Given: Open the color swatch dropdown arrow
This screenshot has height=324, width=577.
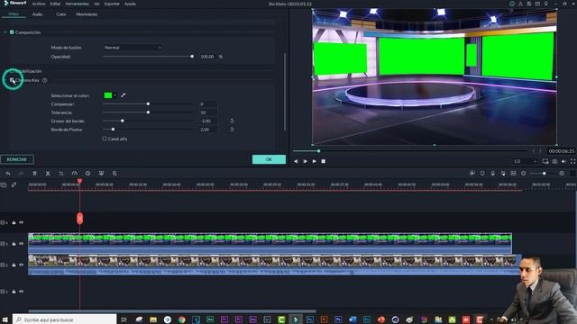Looking at the screenshot, I should click(115, 95).
